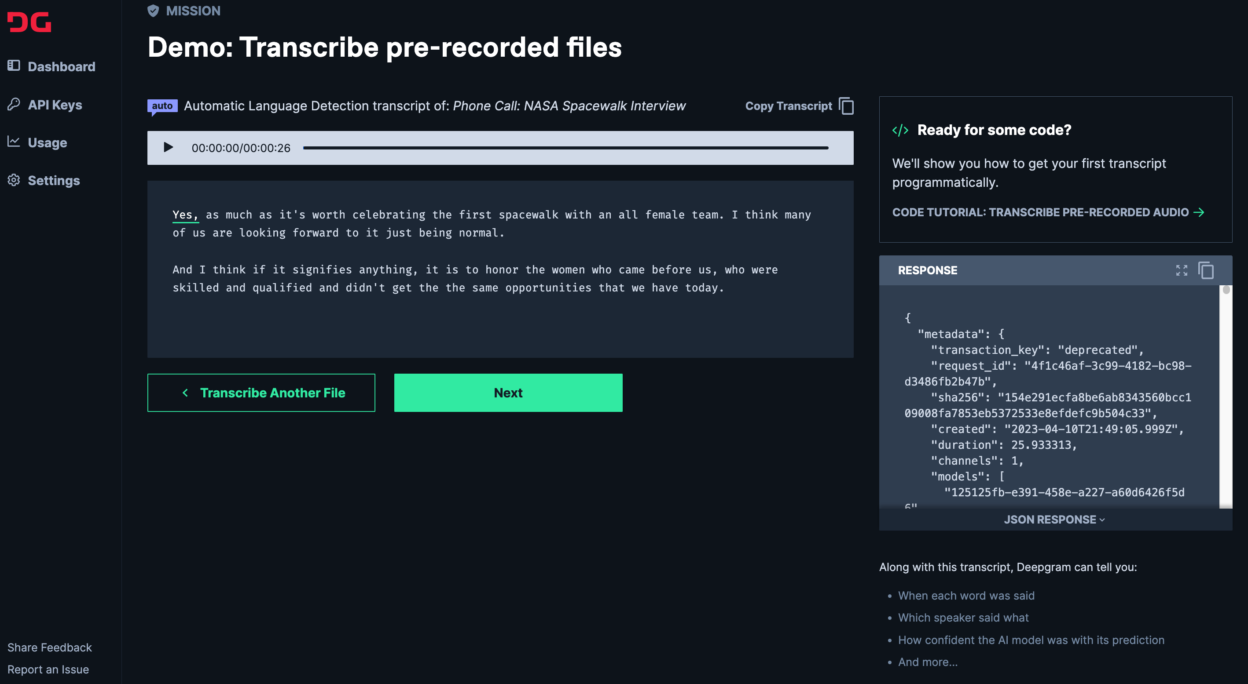Click the Share Feedback link
Screen dimensions: 1248x684
49,647
